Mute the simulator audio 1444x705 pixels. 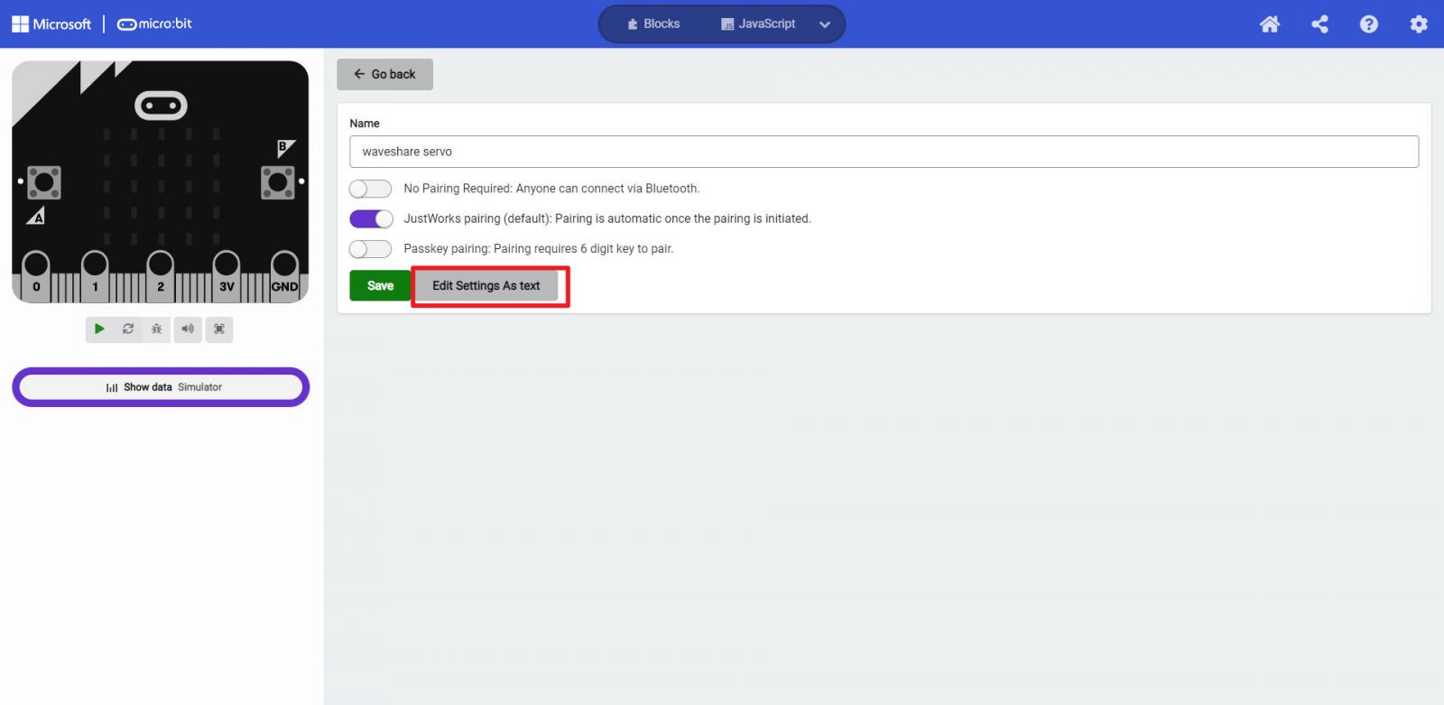coord(188,329)
